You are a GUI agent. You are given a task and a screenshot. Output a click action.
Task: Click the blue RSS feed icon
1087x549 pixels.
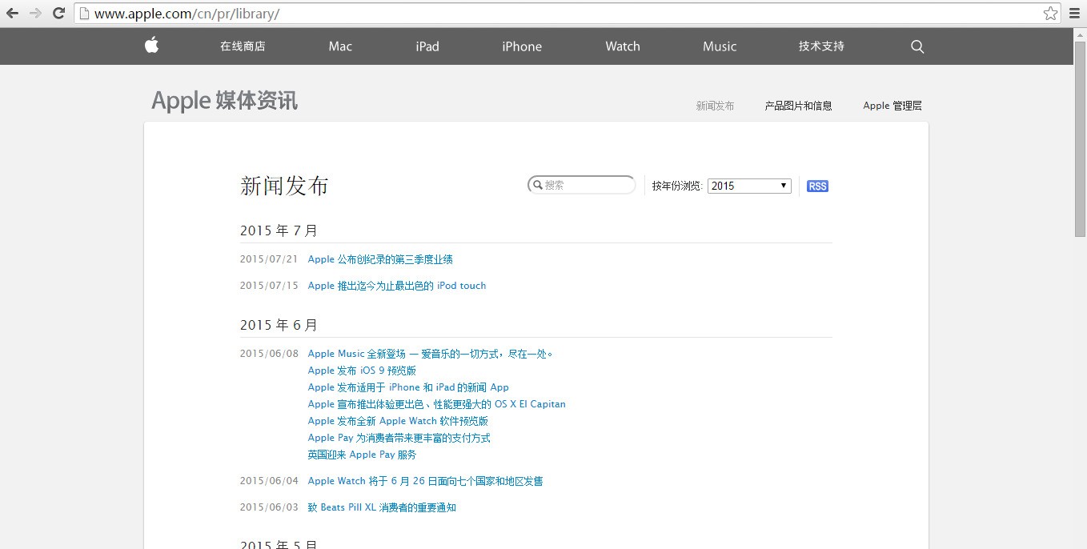[x=817, y=186]
